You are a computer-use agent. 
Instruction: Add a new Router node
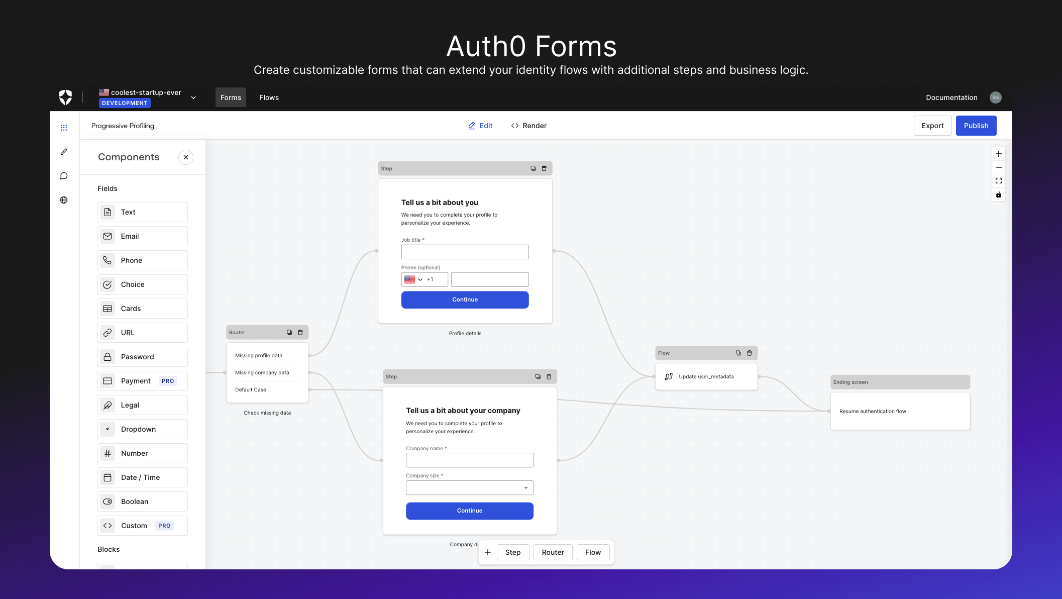click(553, 552)
